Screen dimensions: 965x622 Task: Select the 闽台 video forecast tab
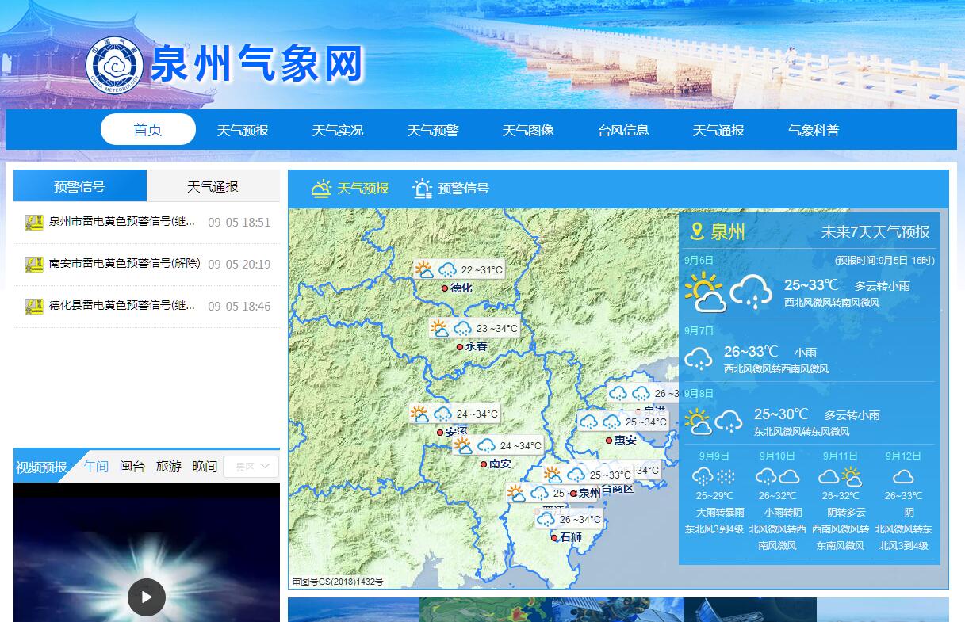pos(132,467)
